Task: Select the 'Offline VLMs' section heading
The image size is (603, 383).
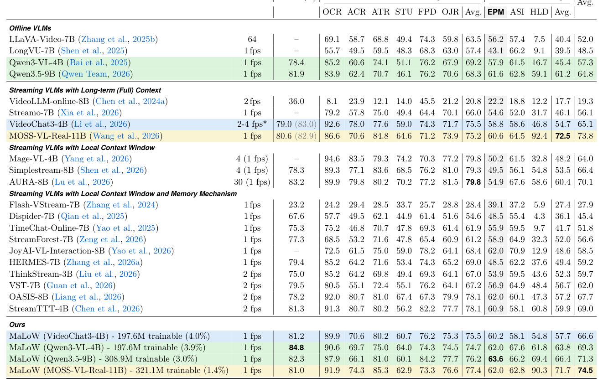Action: point(30,28)
